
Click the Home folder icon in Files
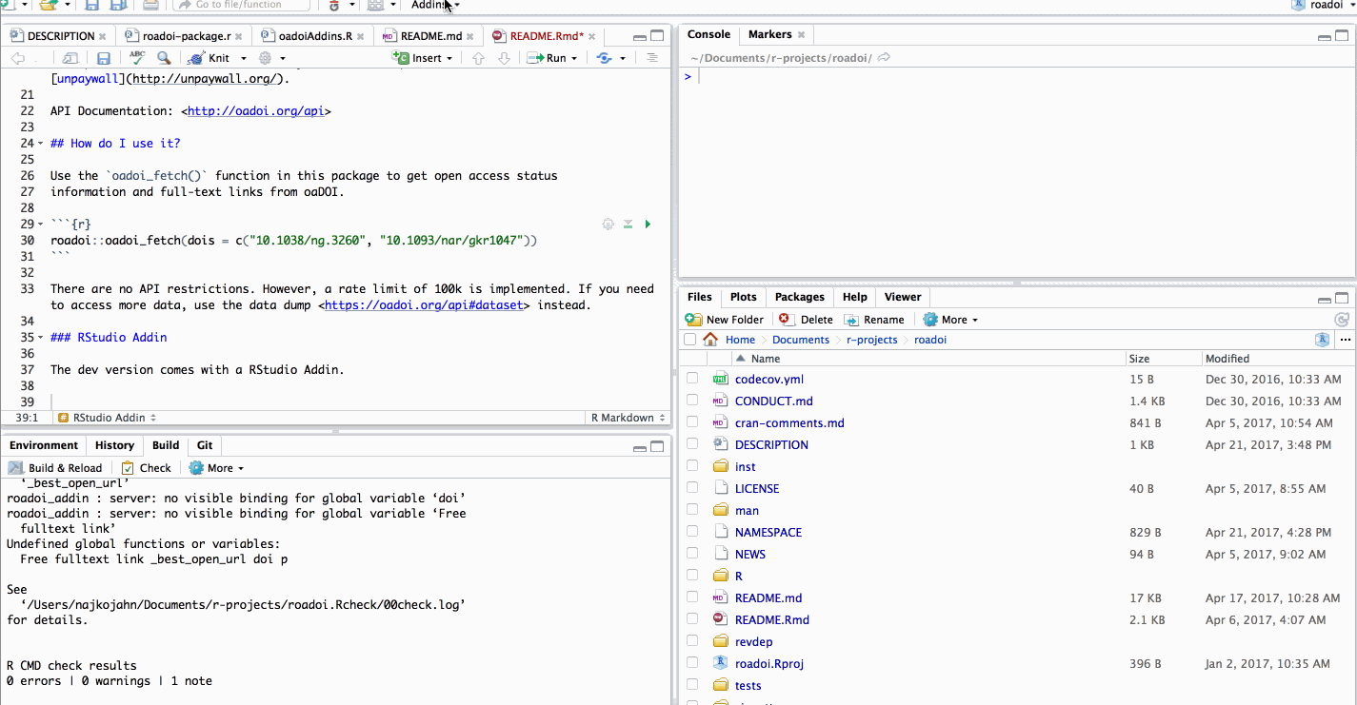(x=710, y=340)
